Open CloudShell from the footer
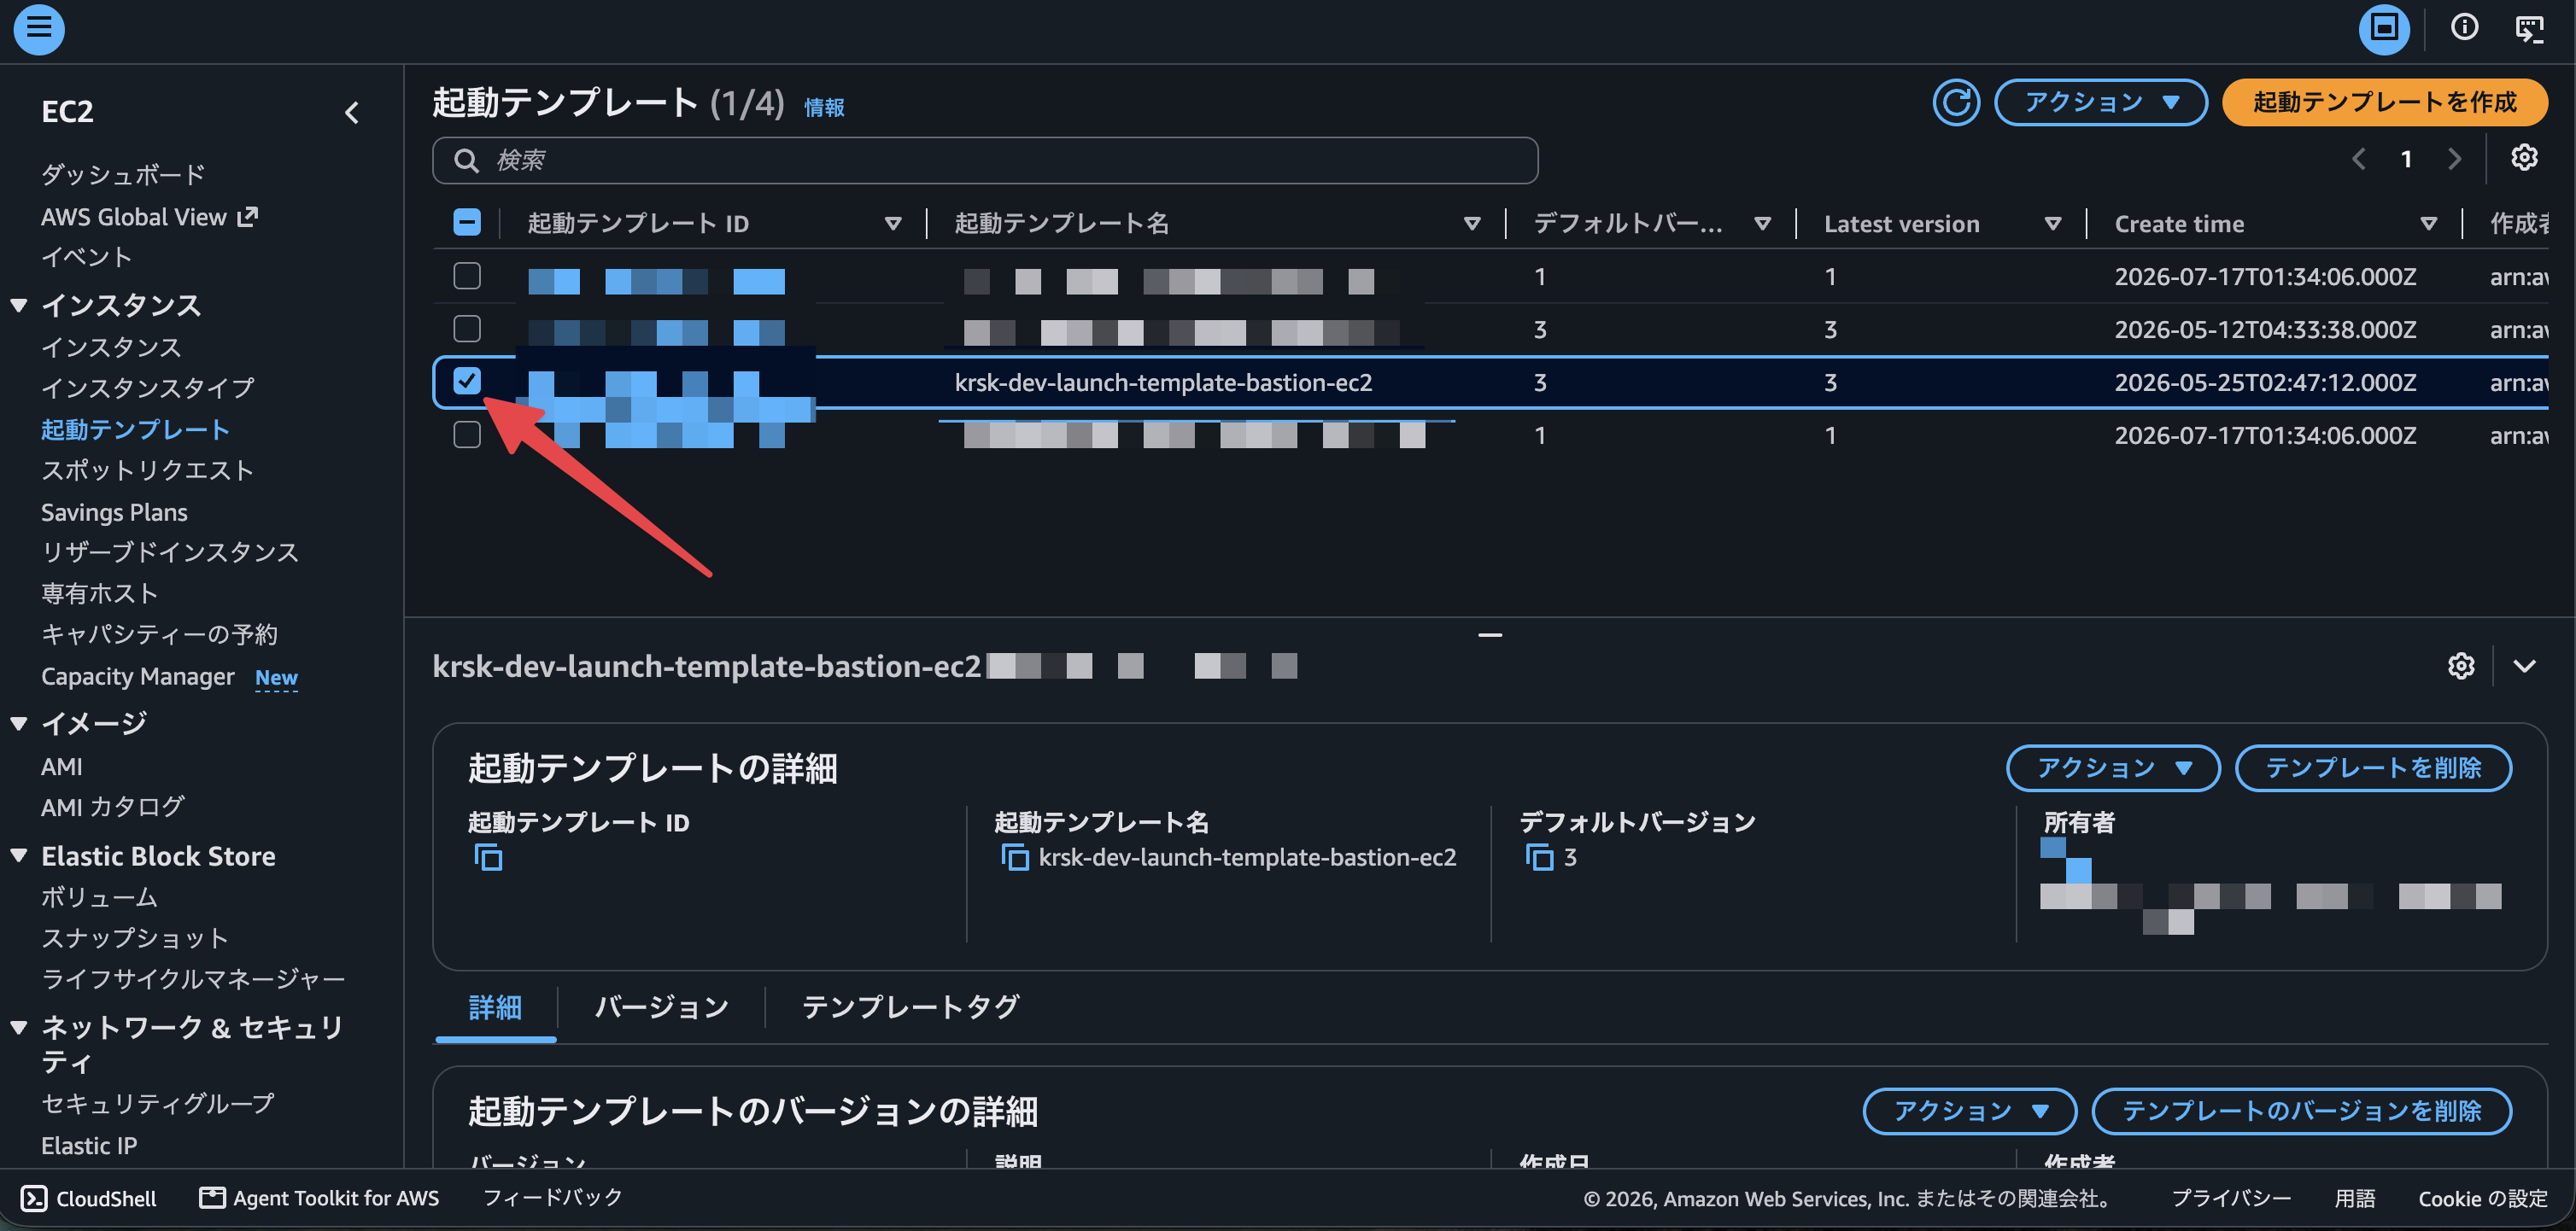Viewport: 2576px width, 1231px height. pyautogui.click(x=89, y=1198)
